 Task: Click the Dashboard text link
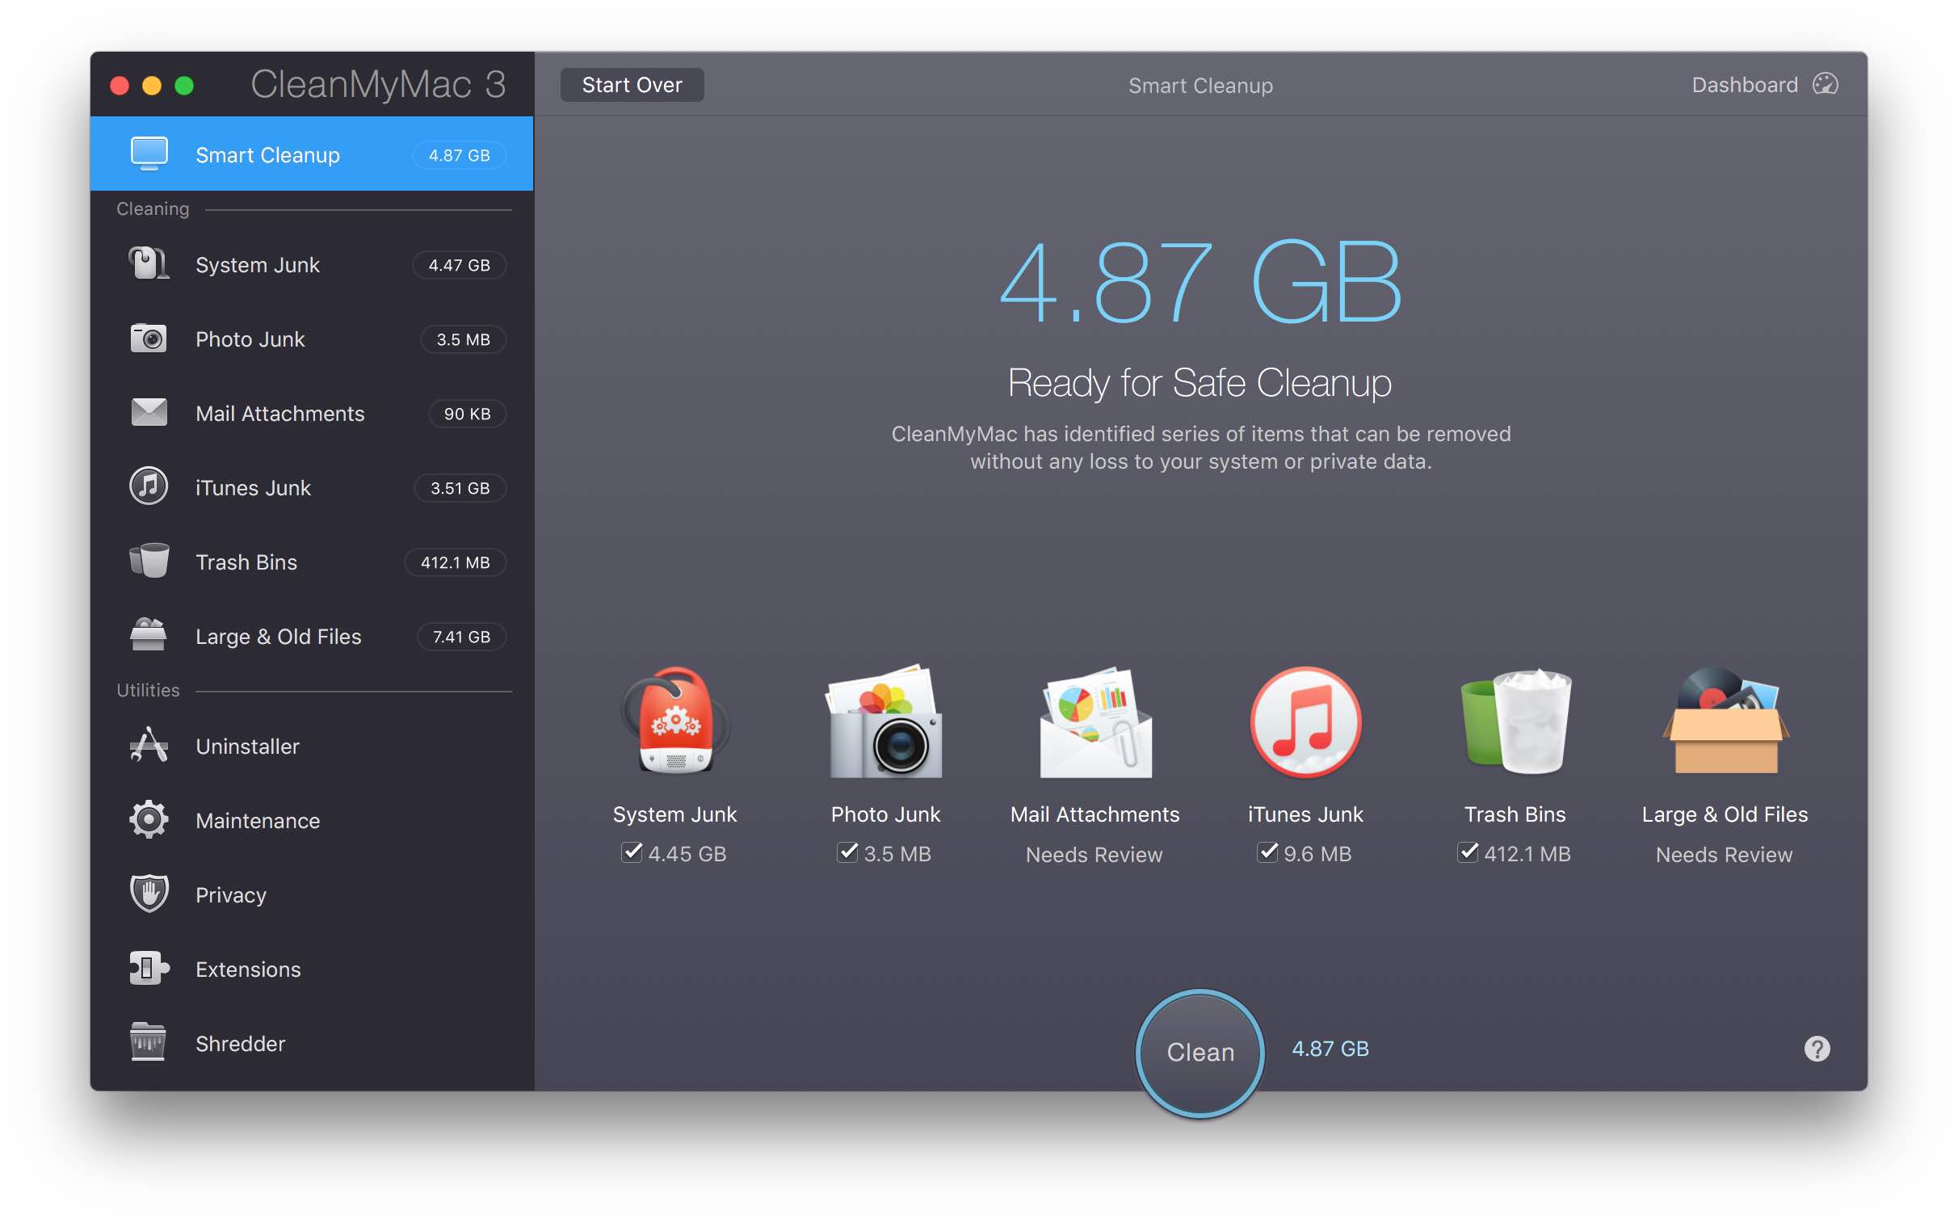click(1745, 85)
